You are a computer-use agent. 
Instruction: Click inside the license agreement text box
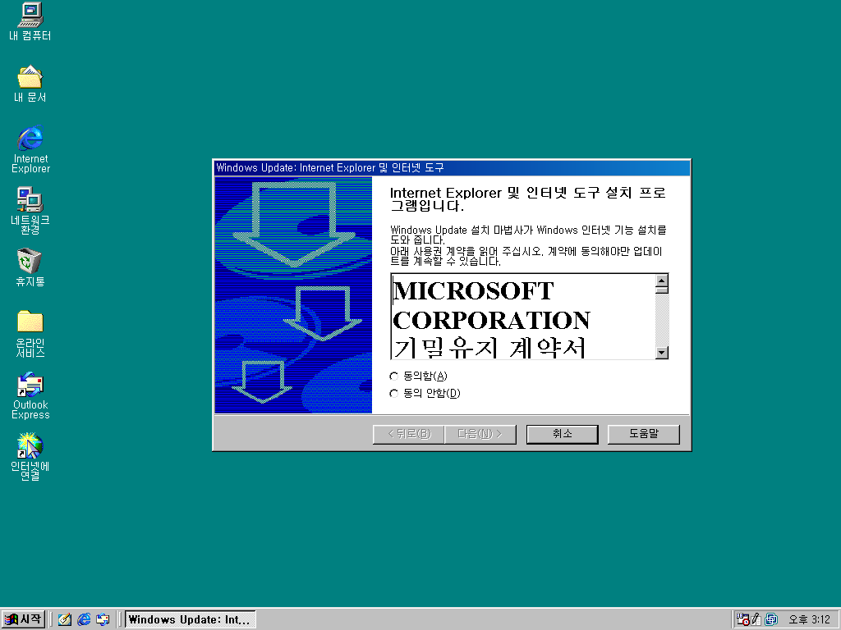click(523, 317)
